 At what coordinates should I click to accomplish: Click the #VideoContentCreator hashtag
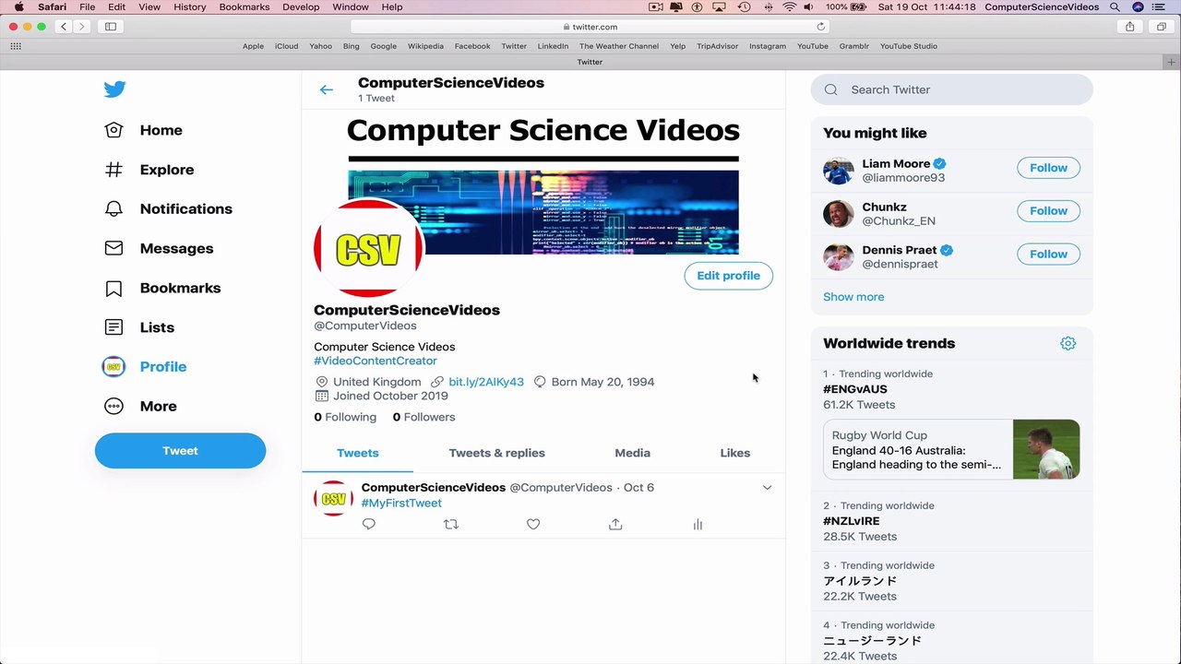pyautogui.click(x=376, y=361)
